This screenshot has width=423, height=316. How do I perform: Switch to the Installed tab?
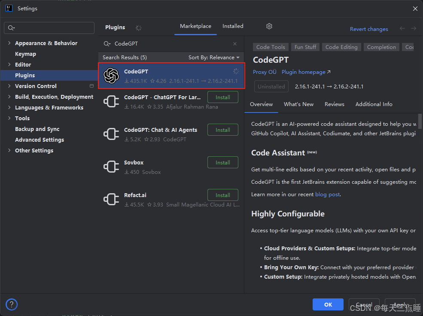coord(233,26)
